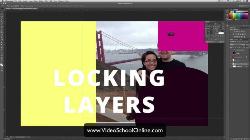Switch to the Paragraph tab

coord(214,21)
